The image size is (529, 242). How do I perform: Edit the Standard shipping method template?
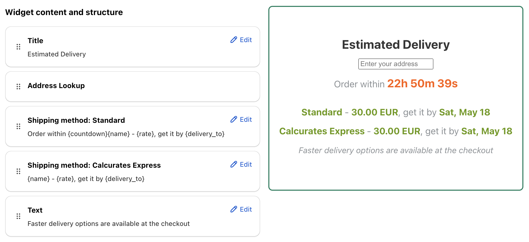click(241, 119)
